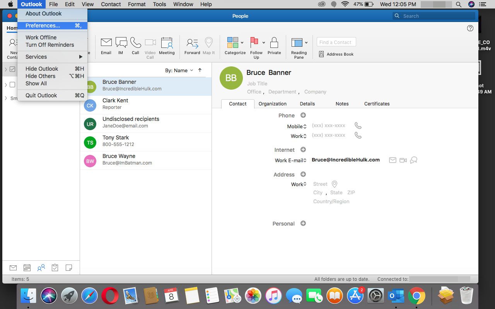Open the Categorize dropdown arrow
Viewport: 495px width, 309px height.
(242, 43)
